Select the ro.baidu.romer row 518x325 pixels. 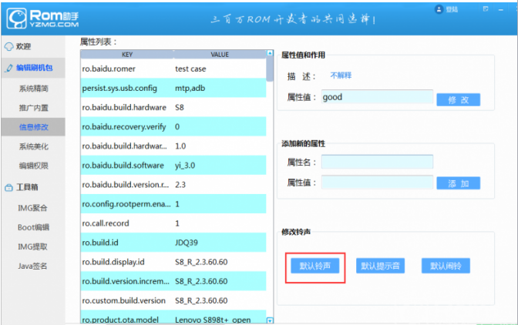click(x=173, y=69)
